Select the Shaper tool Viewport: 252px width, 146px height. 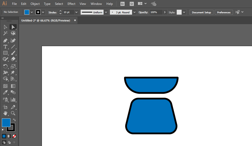click(5, 59)
